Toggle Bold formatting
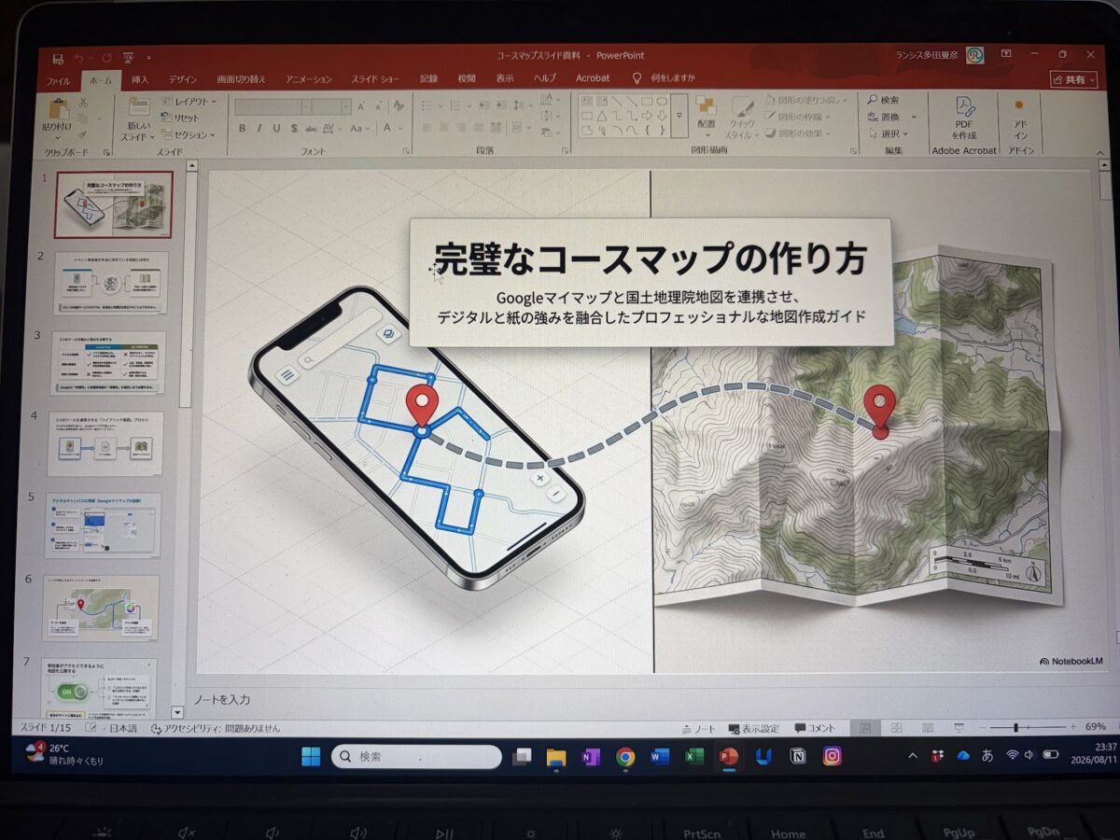The width and height of the screenshot is (1120, 840). (x=242, y=128)
